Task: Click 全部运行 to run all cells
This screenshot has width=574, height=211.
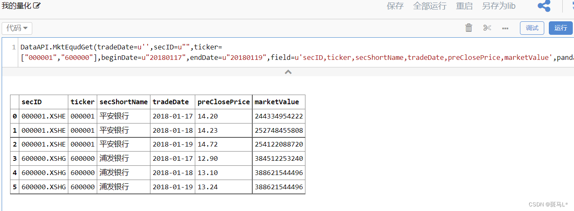Action: point(430,6)
